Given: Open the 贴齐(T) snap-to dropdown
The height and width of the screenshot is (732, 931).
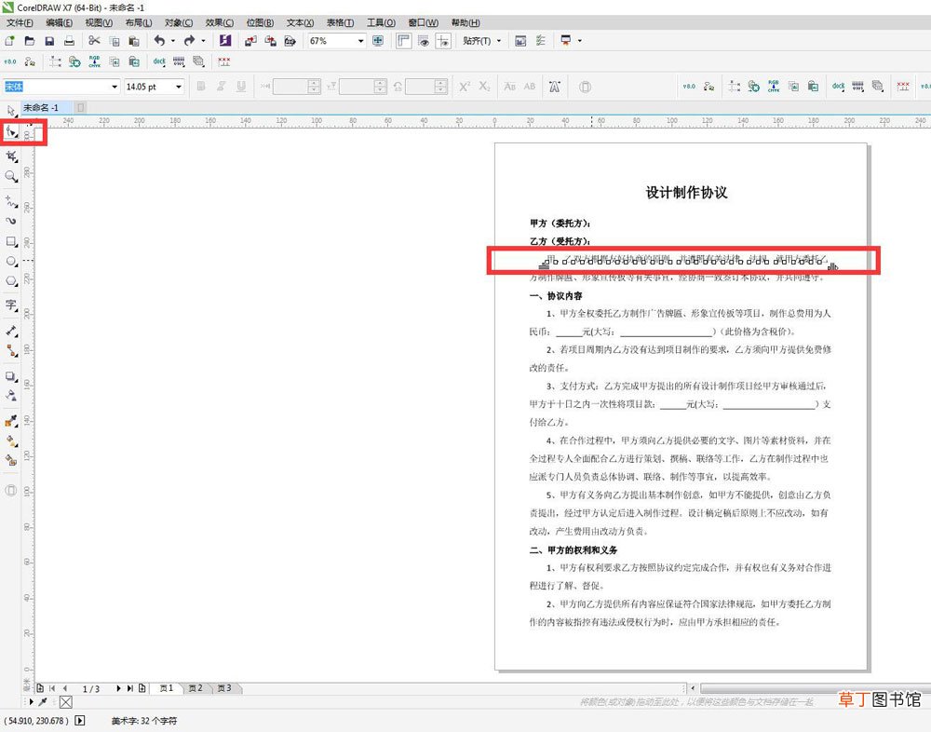Looking at the screenshot, I should [x=481, y=40].
